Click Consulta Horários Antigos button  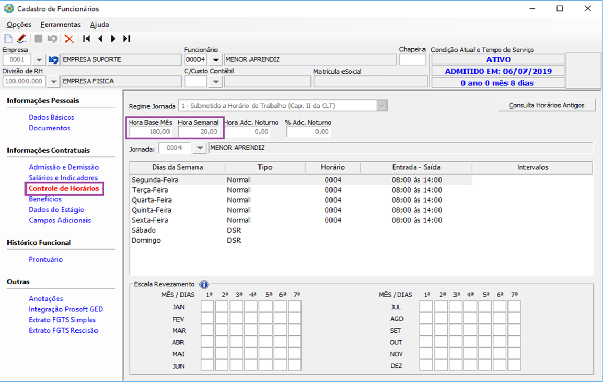pos(547,105)
